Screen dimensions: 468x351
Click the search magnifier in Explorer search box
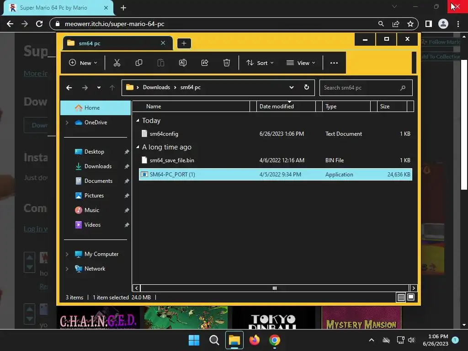[403, 88]
